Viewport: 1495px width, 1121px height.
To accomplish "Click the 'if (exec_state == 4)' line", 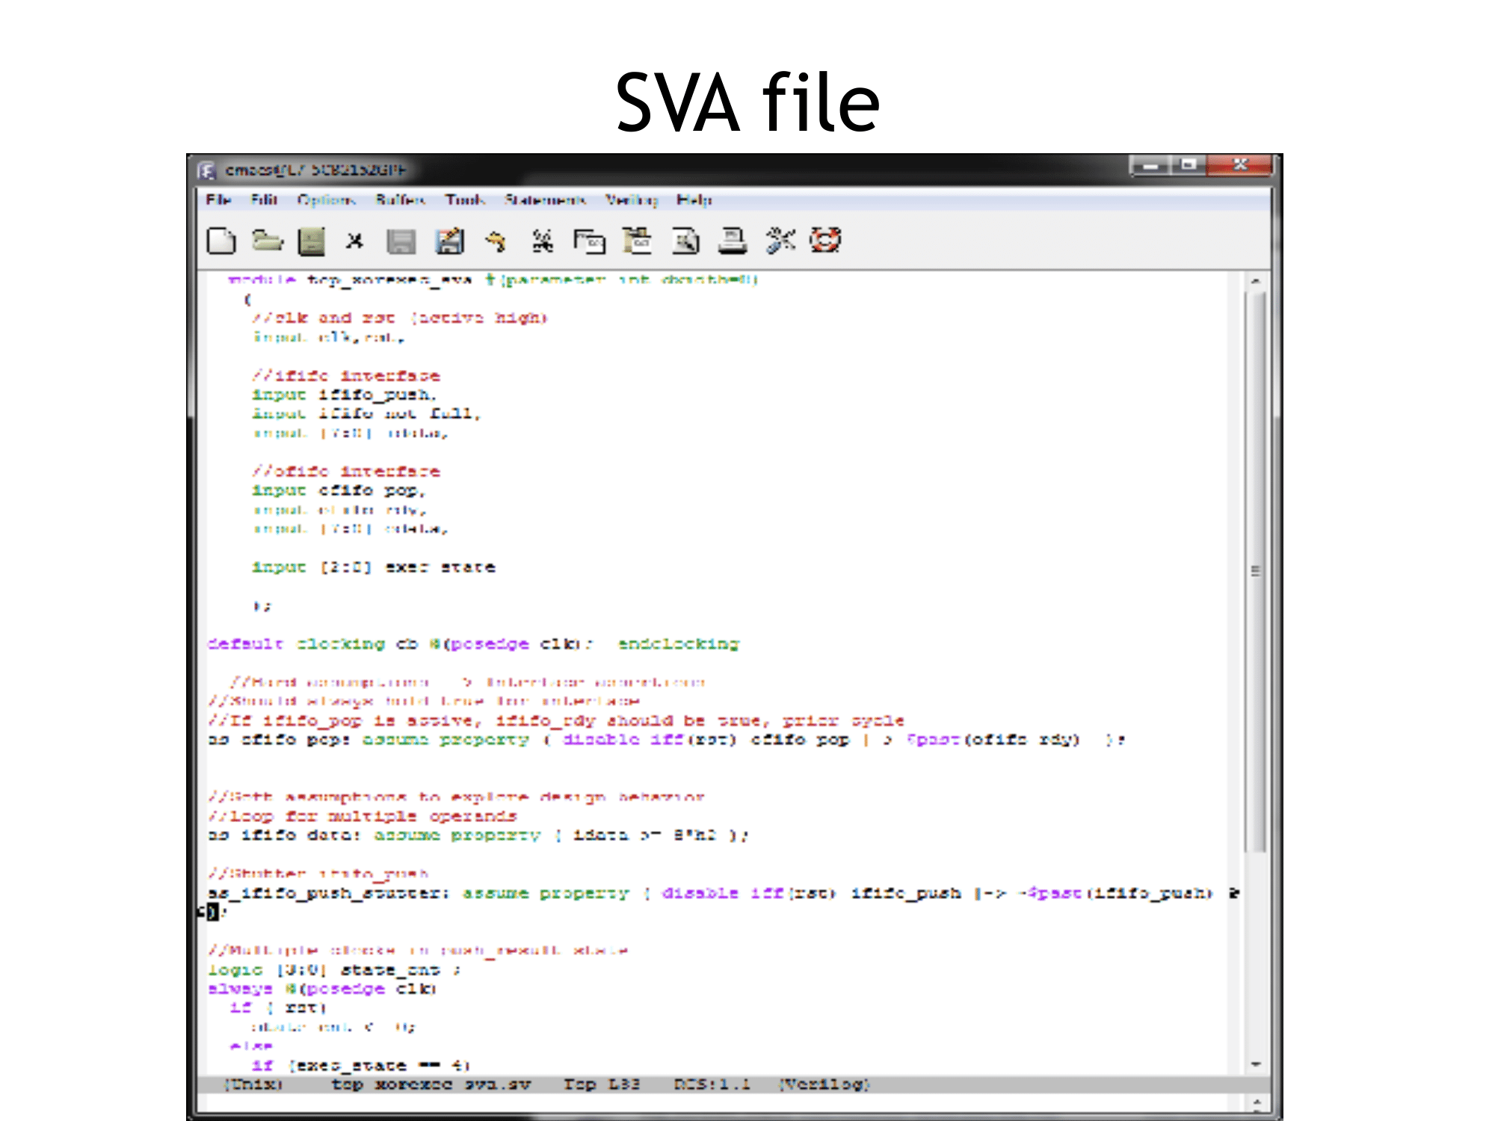I will pyautogui.click(x=361, y=1066).
